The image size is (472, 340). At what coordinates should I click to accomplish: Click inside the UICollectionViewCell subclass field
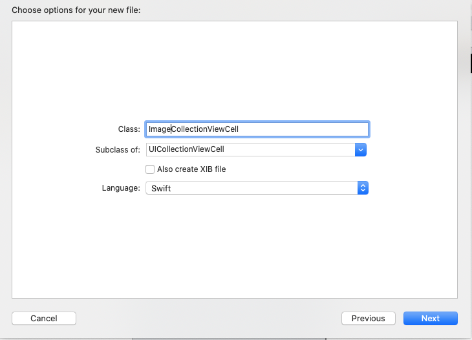coord(250,149)
